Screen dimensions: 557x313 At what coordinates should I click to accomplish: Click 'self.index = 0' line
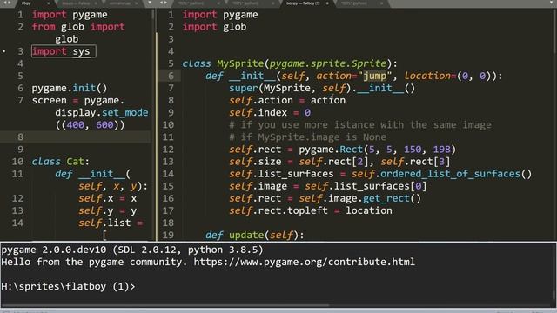(270, 112)
